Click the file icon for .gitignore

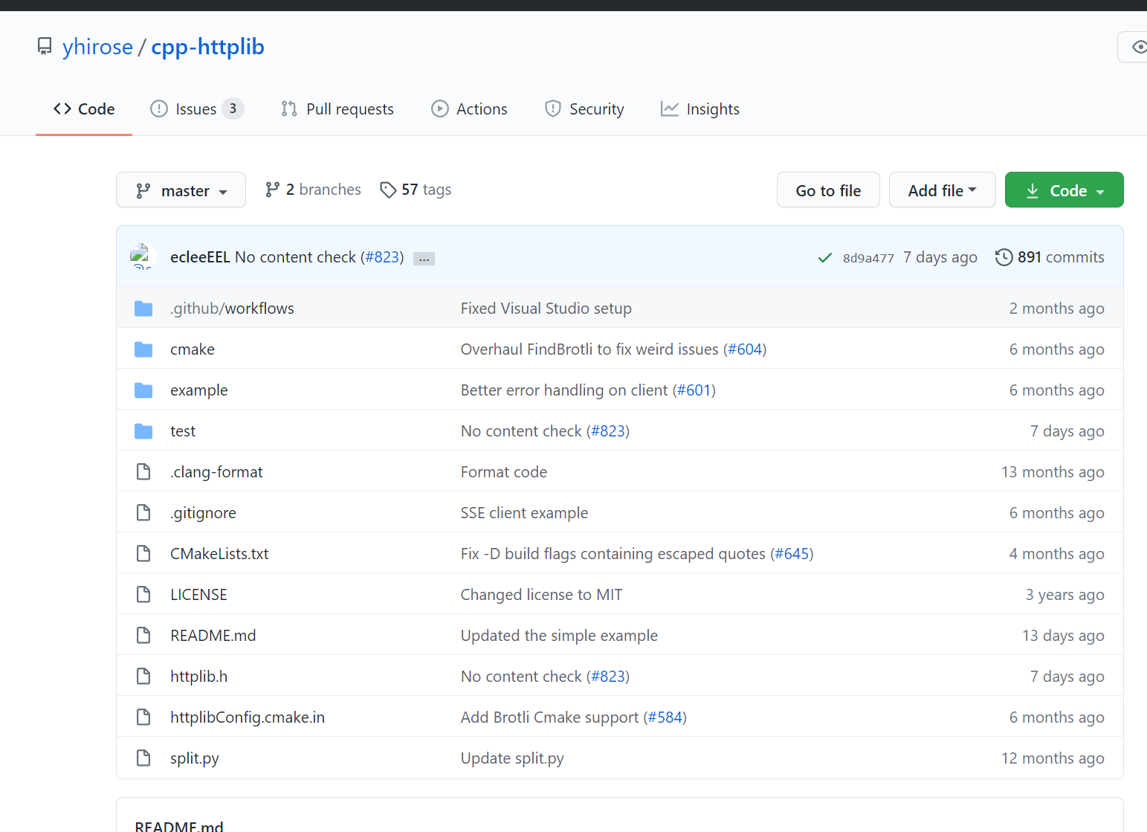(x=143, y=513)
